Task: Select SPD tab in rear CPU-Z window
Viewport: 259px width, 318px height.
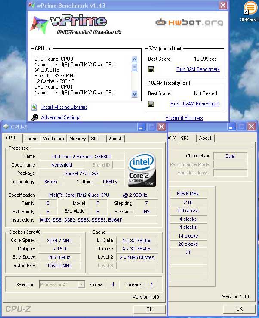Action: pyautogui.click(x=185, y=138)
